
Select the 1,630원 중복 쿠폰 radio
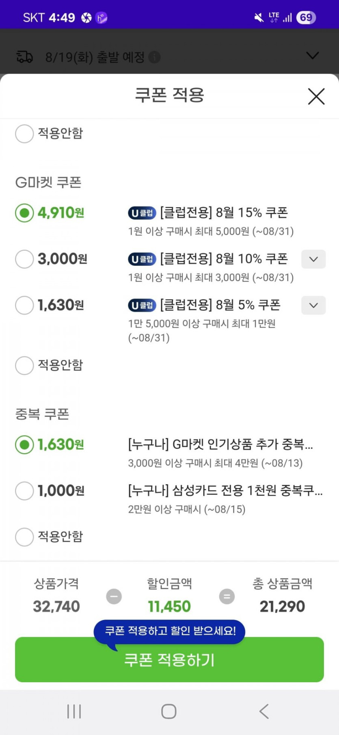click(x=24, y=445)
